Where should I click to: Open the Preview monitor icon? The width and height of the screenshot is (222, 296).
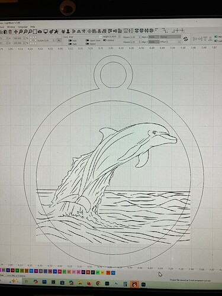[x=46, y=31]
